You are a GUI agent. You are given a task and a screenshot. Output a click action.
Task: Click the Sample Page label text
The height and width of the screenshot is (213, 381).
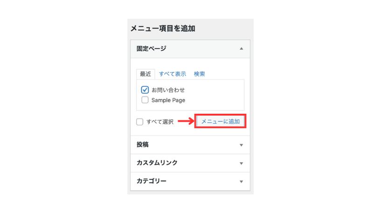tap(168, 100)
